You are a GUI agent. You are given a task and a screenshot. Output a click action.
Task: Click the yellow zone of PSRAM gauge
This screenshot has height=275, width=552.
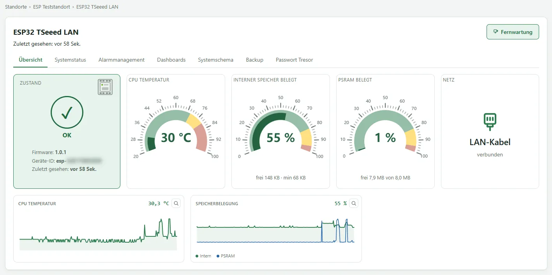click(411, 137)
